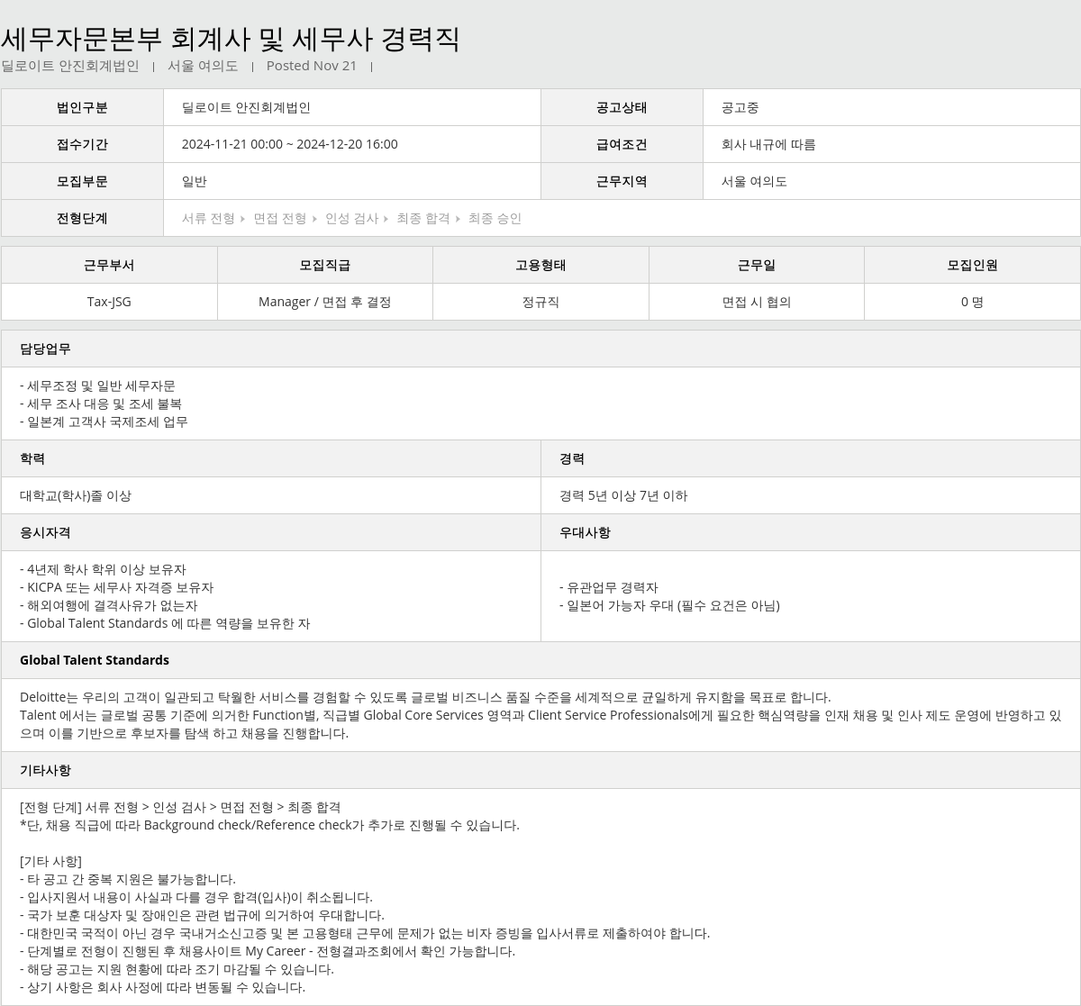Click the Tax-JSG department cell

pos(109,302)
